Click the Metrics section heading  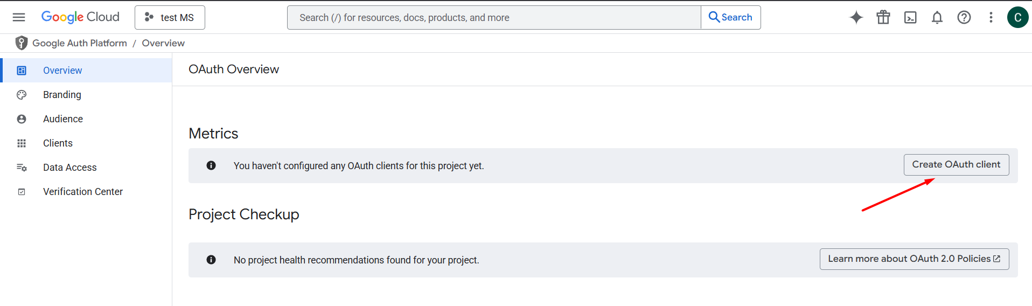pyautogui.click(x=213, y=134)
